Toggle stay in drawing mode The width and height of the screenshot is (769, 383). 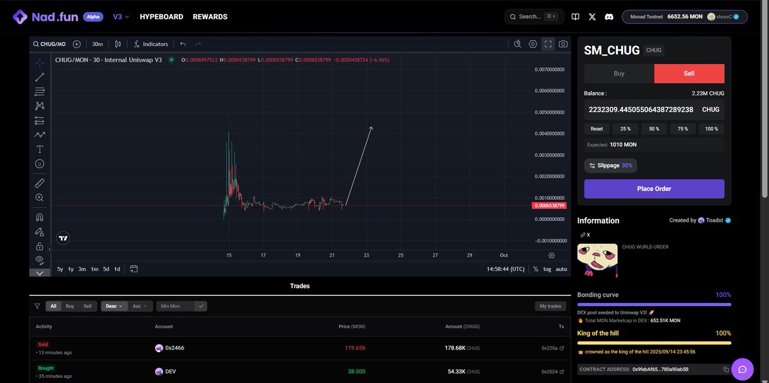[40, 232]
